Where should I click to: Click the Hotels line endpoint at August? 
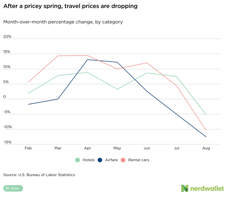click(x=206, y=114)
